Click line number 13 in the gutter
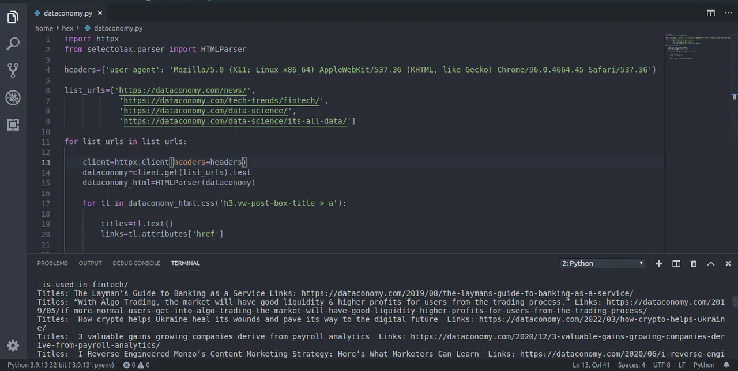 point(46,162)
